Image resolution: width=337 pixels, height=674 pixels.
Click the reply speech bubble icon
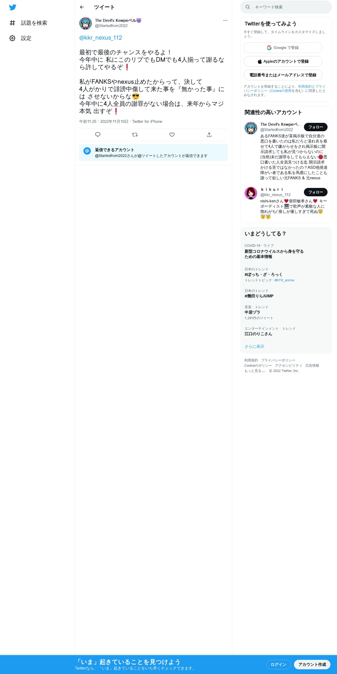coord(98,135)
